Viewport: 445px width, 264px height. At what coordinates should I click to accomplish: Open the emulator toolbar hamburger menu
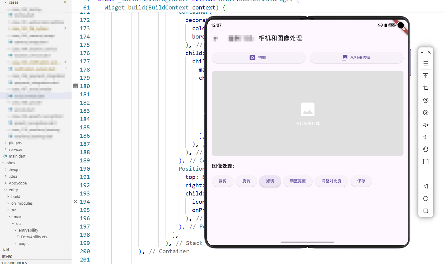(x=425, y=63)
